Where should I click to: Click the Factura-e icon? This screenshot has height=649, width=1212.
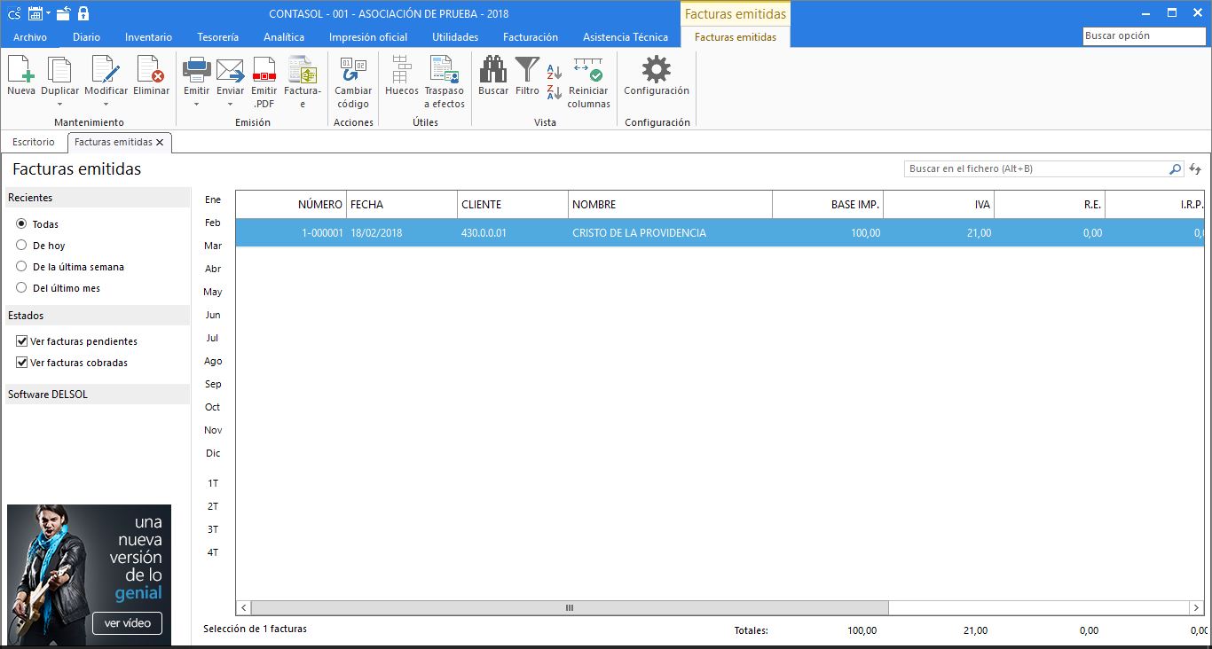[x=303, y=69]
